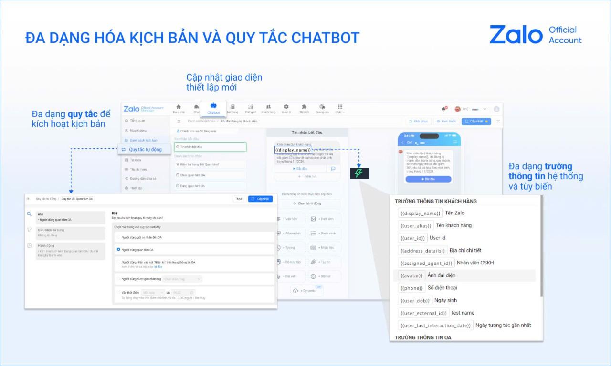Select the Tin nhắn bắt đầu message item

tap(210, 147)
